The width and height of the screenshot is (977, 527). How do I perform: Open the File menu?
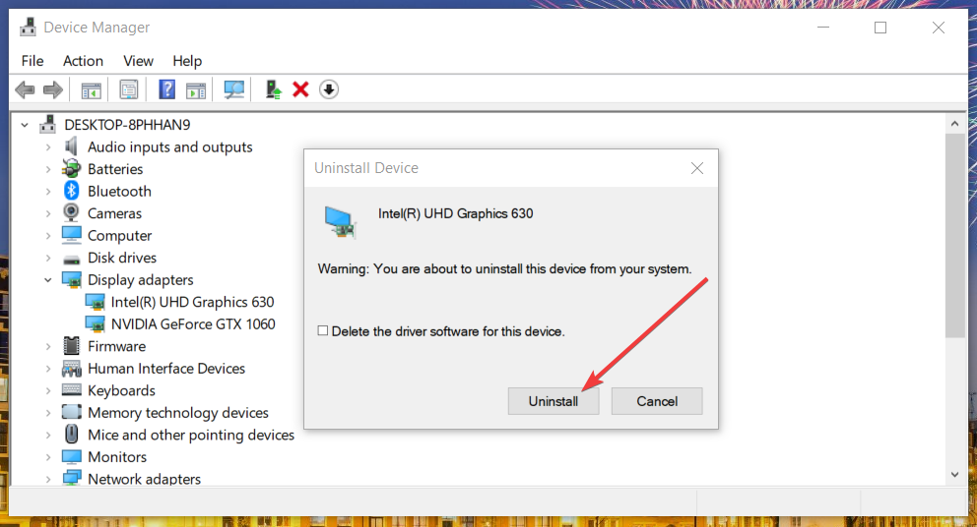33,61
